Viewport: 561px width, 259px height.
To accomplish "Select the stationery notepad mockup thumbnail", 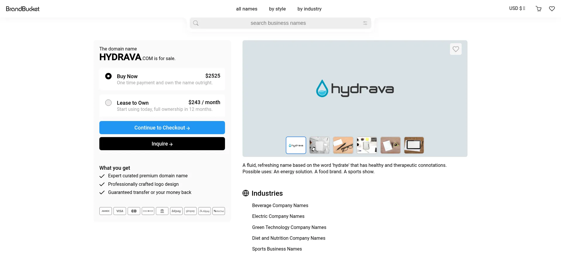I will [367, 145].
